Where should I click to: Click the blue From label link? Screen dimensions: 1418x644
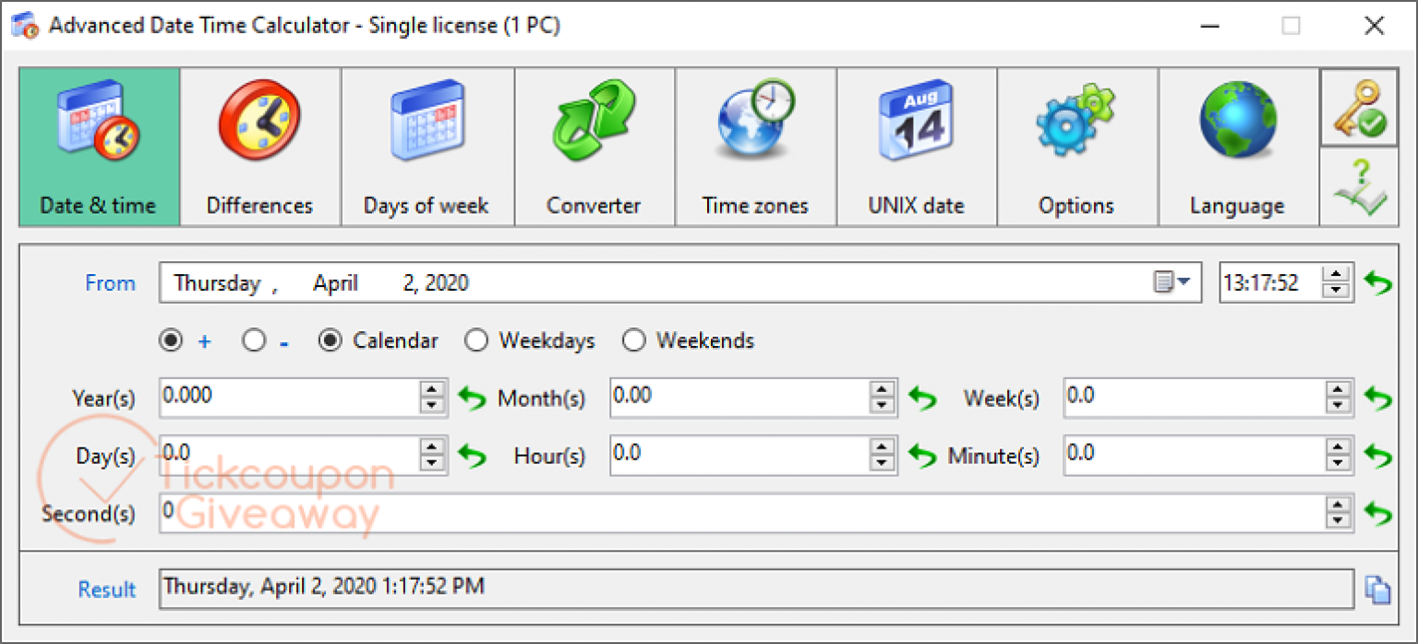[110, 283]
